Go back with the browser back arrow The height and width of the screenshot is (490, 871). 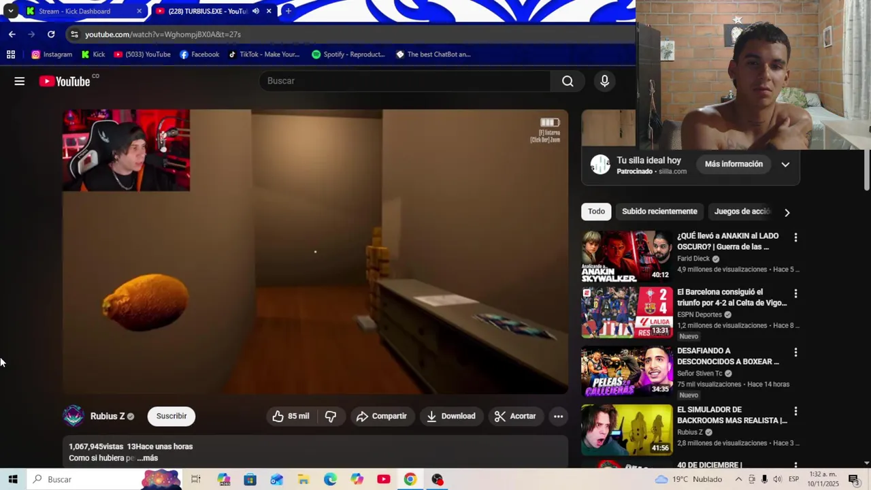12,34
